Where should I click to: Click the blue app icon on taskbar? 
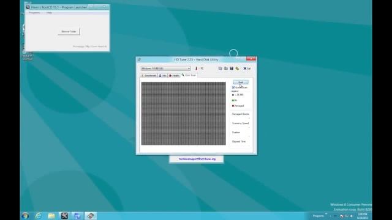point(78,216)
